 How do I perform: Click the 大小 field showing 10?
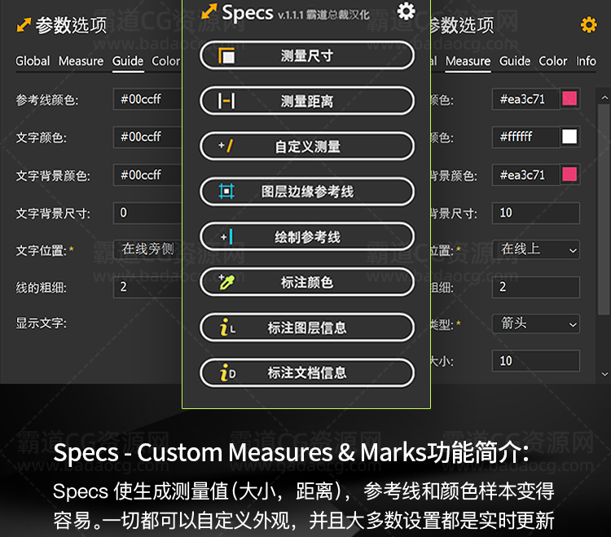click(536, 361)
